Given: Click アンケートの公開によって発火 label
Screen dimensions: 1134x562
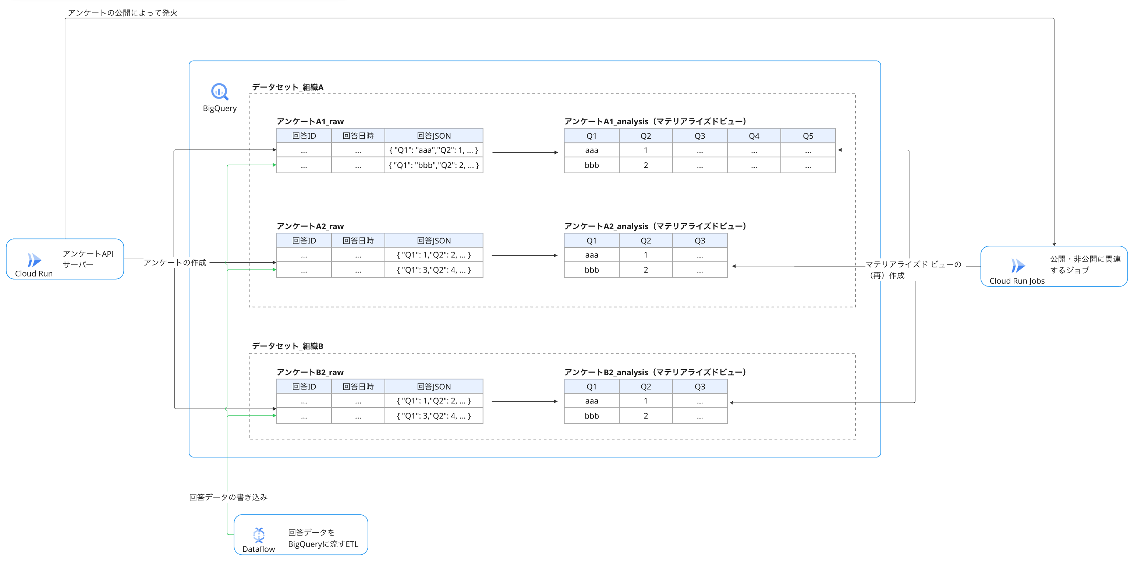Looking at the screenshot, I should 123,13.
